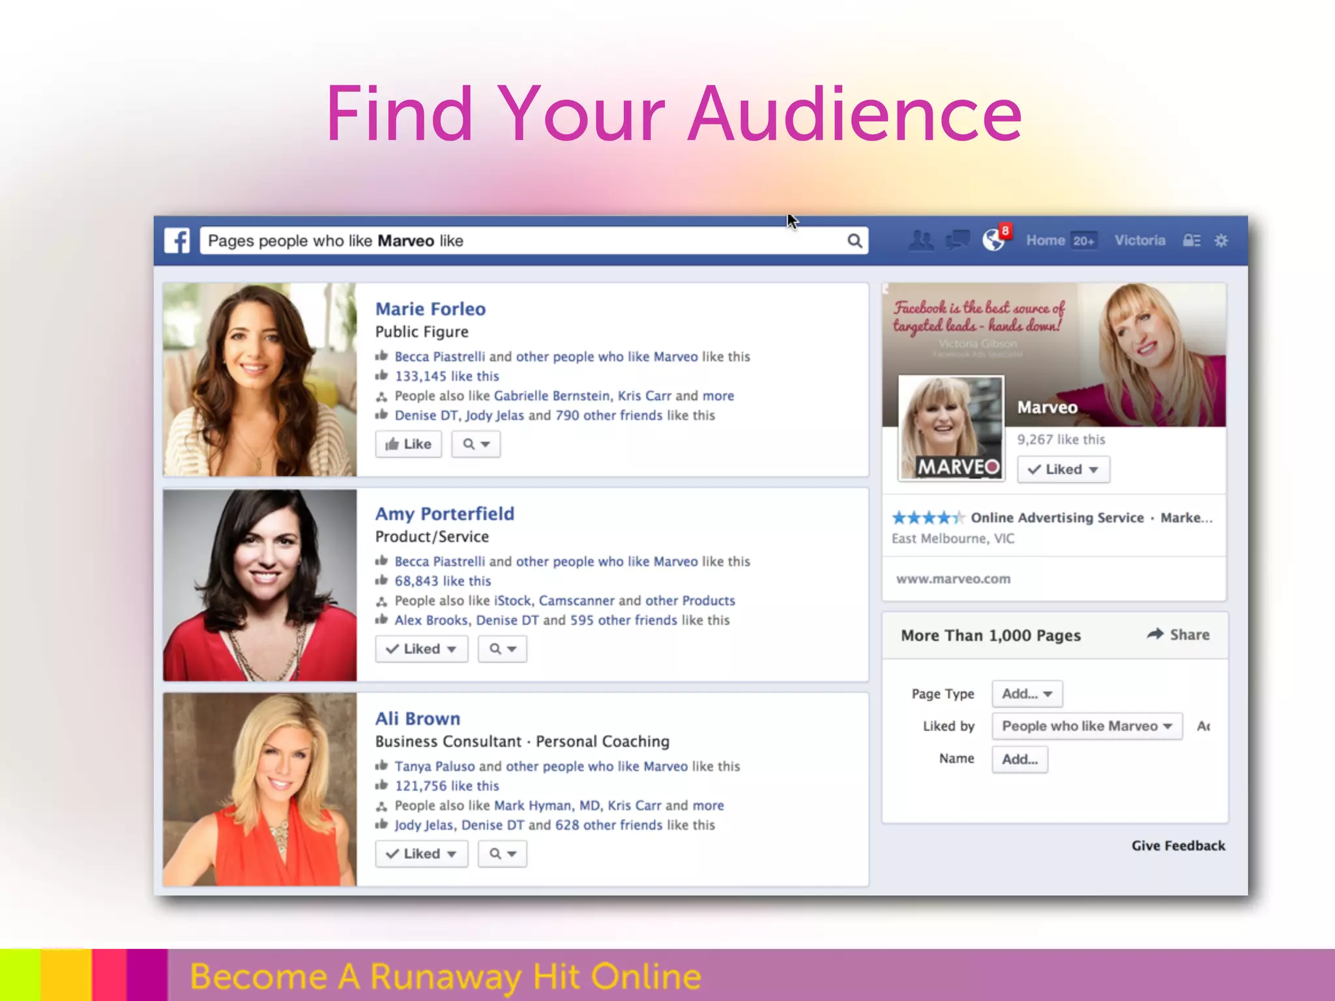
Task: Go to Home in the top bar
Action: click(x=1046, y=240)
